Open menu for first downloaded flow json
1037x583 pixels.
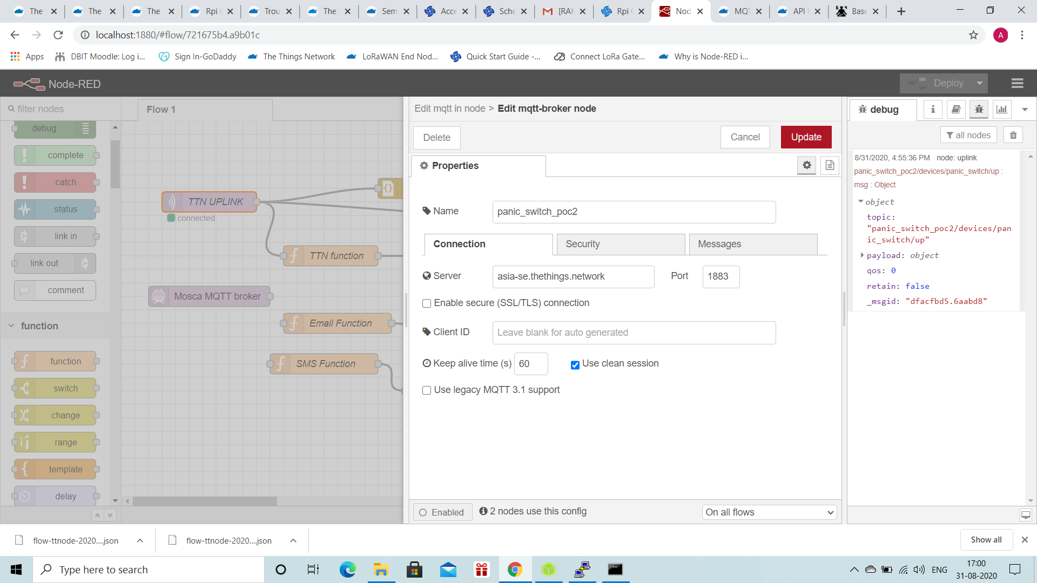pos(140,540)
